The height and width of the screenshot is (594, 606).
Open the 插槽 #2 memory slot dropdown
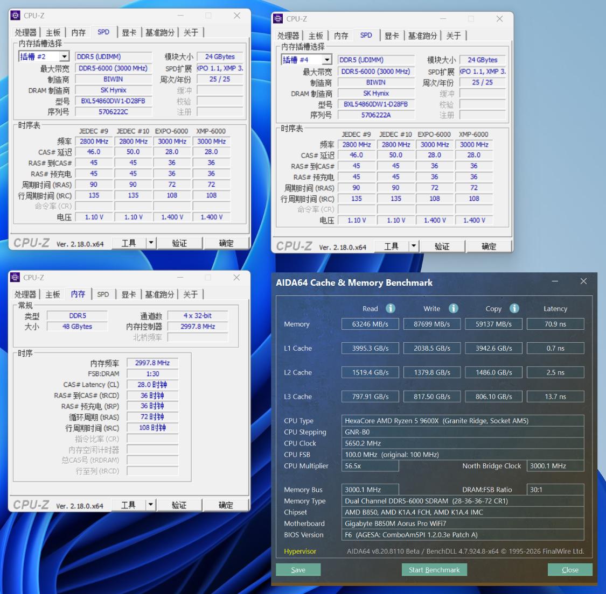tap(65, 56)
